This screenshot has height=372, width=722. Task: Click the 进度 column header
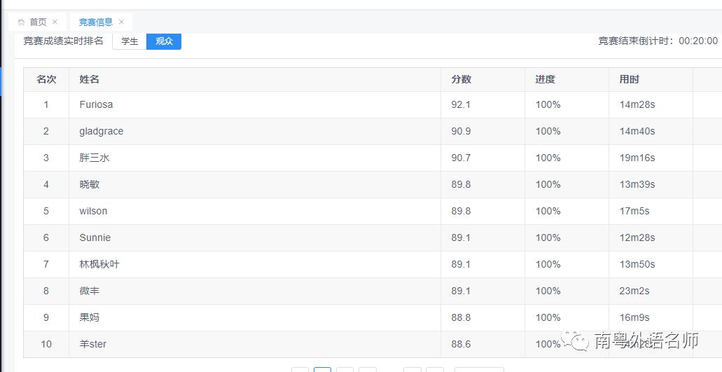[545, 79]
